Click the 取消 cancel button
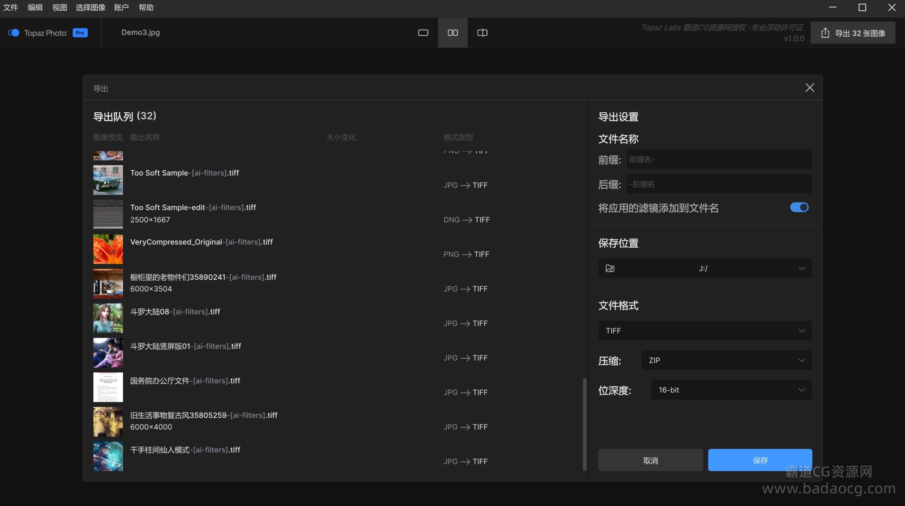Viewport: 905px width, 506px height. coord(650,460)
